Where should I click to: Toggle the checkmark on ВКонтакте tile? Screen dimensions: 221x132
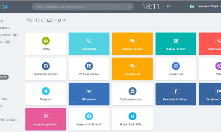pos(72,102)
